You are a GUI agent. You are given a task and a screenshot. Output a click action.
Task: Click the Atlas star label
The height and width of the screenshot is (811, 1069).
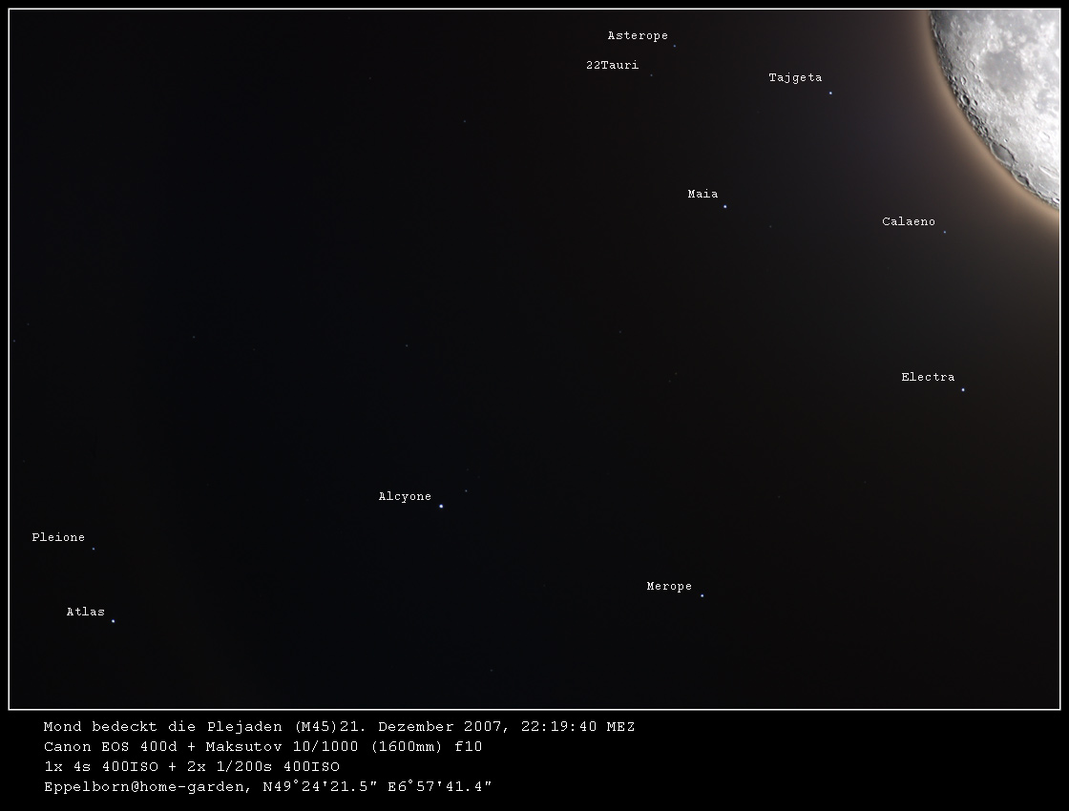pyautogui.click(x=85, y=612)
